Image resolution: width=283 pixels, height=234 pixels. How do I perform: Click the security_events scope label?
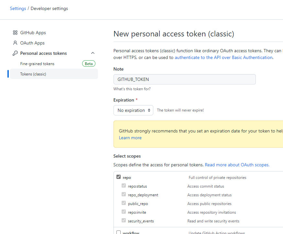coord(141,221)
